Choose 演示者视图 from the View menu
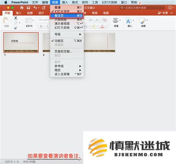 67,23
